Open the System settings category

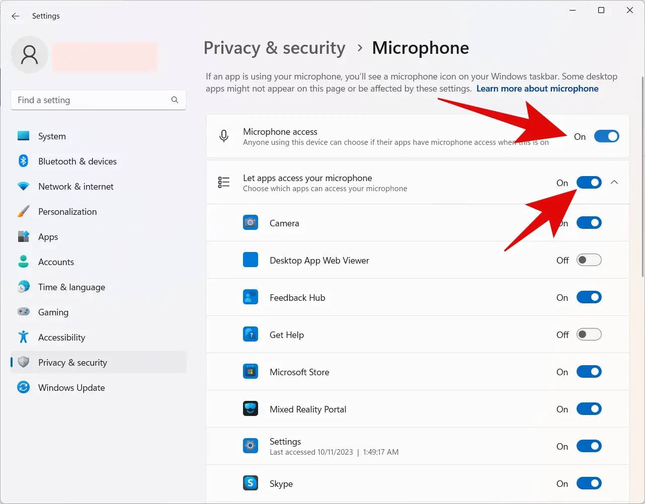coord(99,136)
